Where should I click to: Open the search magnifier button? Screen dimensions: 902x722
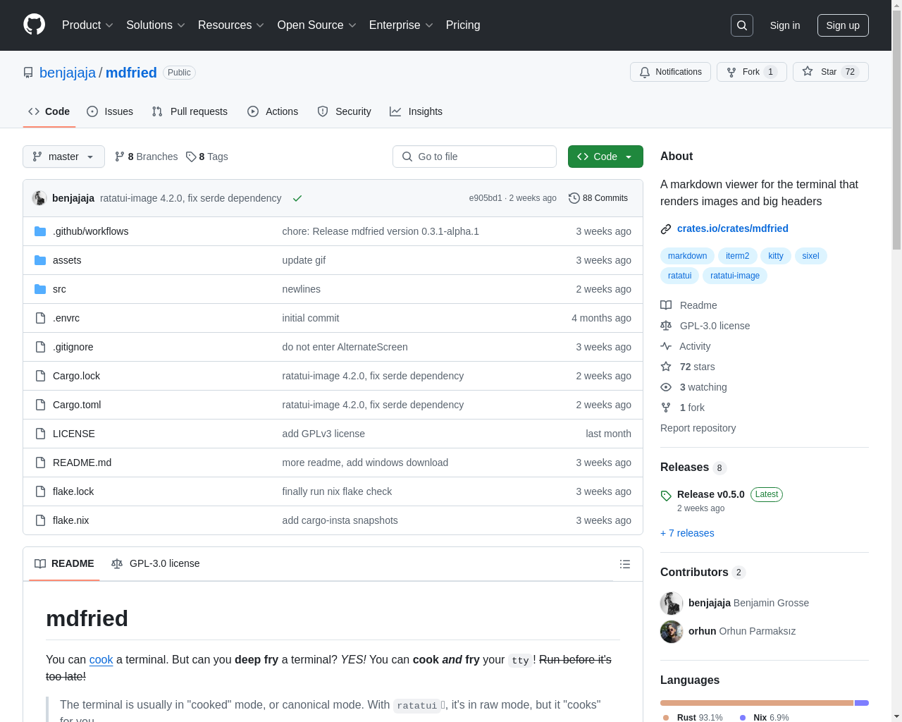click(742, 25)
